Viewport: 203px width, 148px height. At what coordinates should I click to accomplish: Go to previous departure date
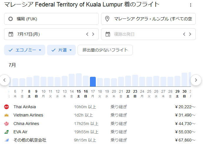click(87, 34)
